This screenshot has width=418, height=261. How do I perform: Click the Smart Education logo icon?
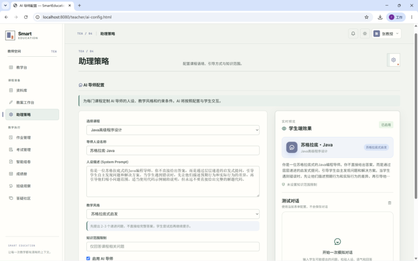(10, 36)
